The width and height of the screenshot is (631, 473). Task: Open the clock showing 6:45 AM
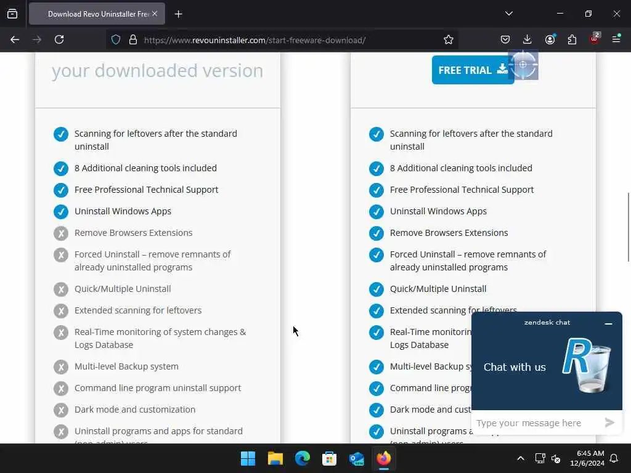(587, 458)
